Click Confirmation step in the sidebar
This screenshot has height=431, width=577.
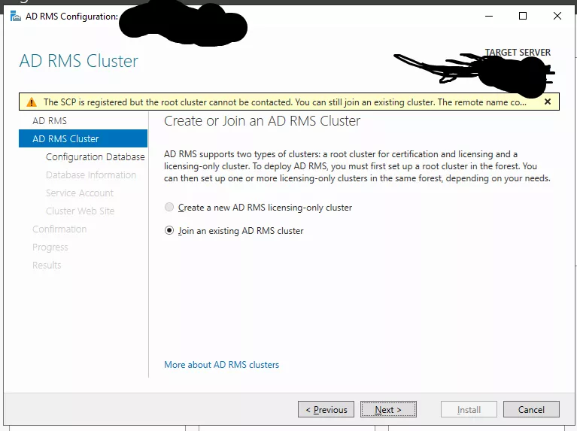(59, 229)
